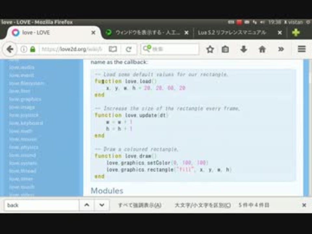
Task: Click the find field containing 'back'
Action: click(41, 205)
